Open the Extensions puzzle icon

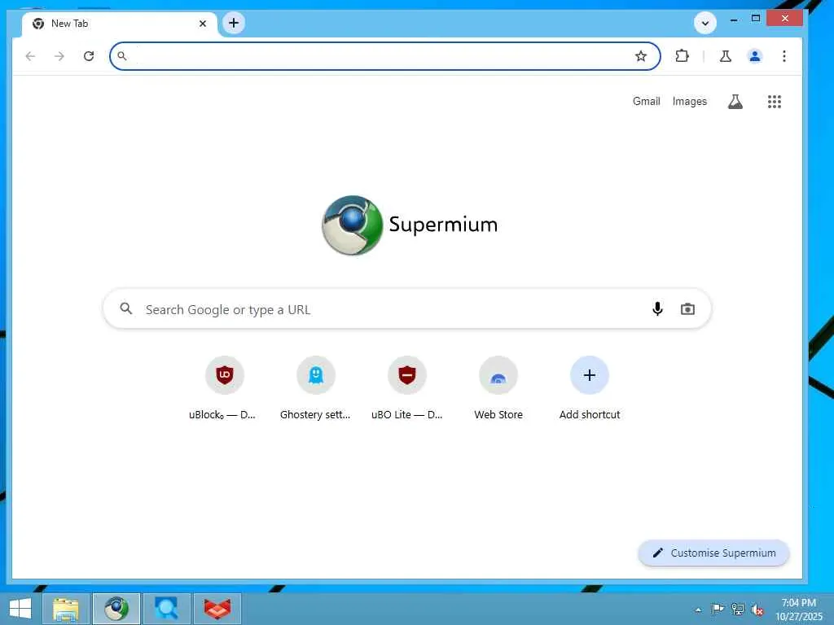click(682, 56)
